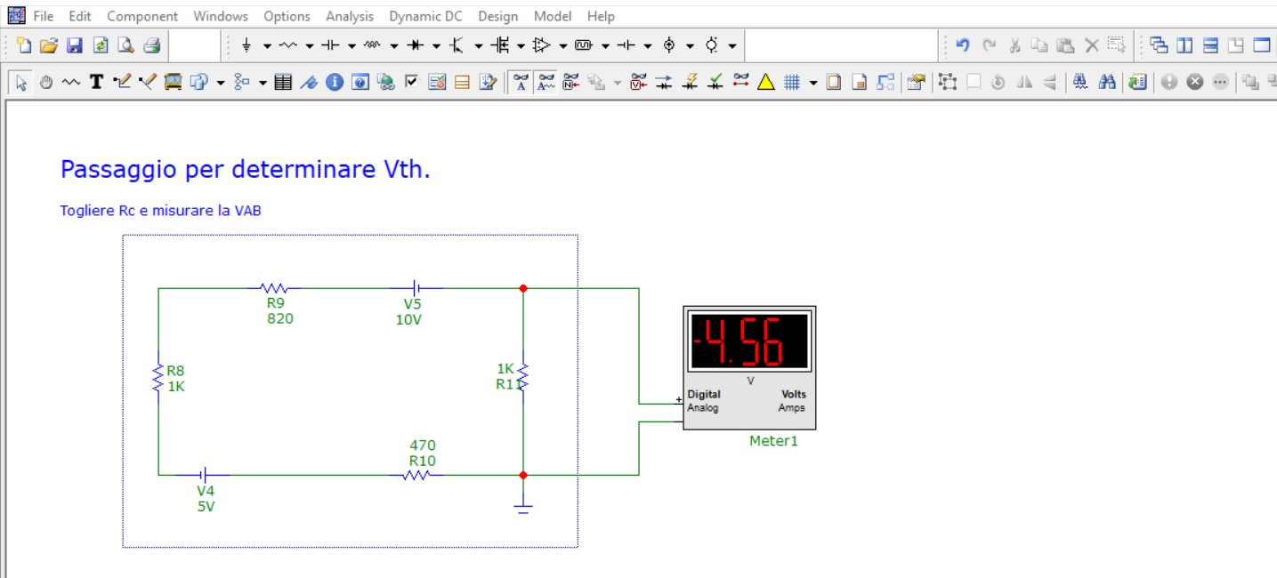Toggle the checkbox toolbar icon
Image resolution: width=1277 pixels, height=578 pixels.
pos(411,83)
